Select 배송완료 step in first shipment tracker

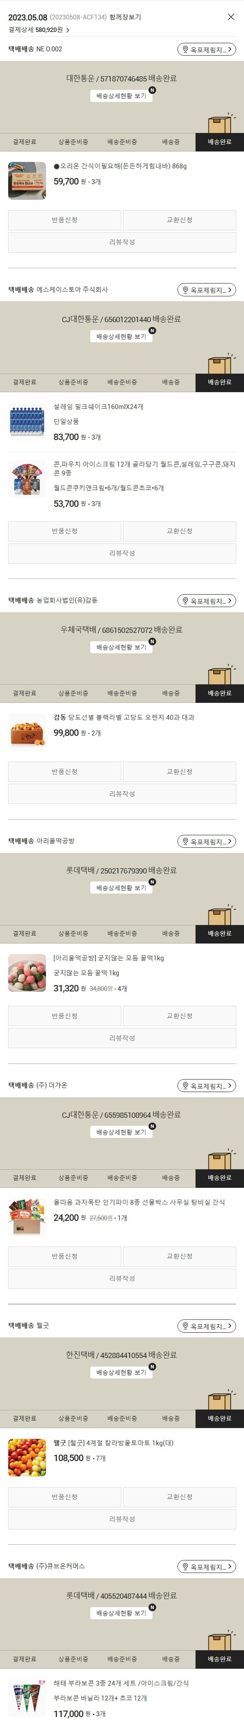click(x=219, y=142)
